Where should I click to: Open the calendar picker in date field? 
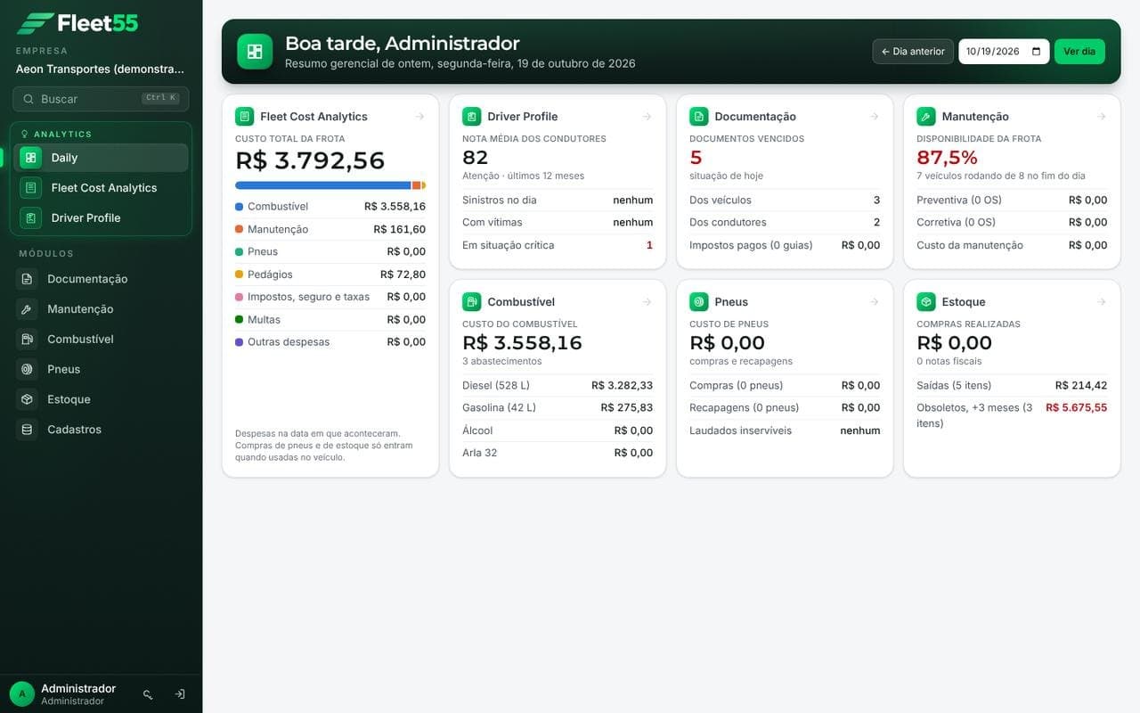pyautogui.click(x=1036, y=52)
